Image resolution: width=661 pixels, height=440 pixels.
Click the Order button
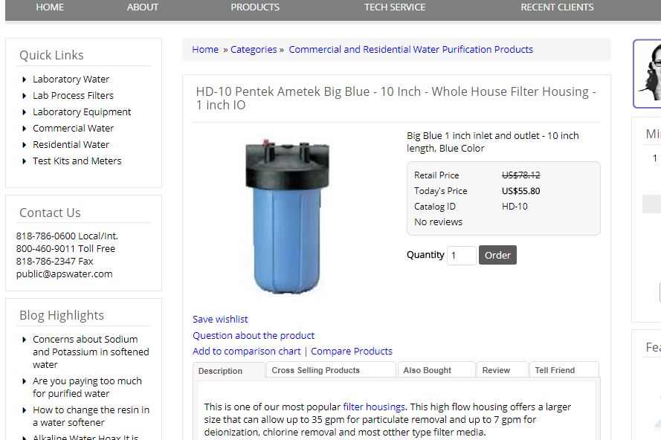pyautogui.click(x=497, y=256)
